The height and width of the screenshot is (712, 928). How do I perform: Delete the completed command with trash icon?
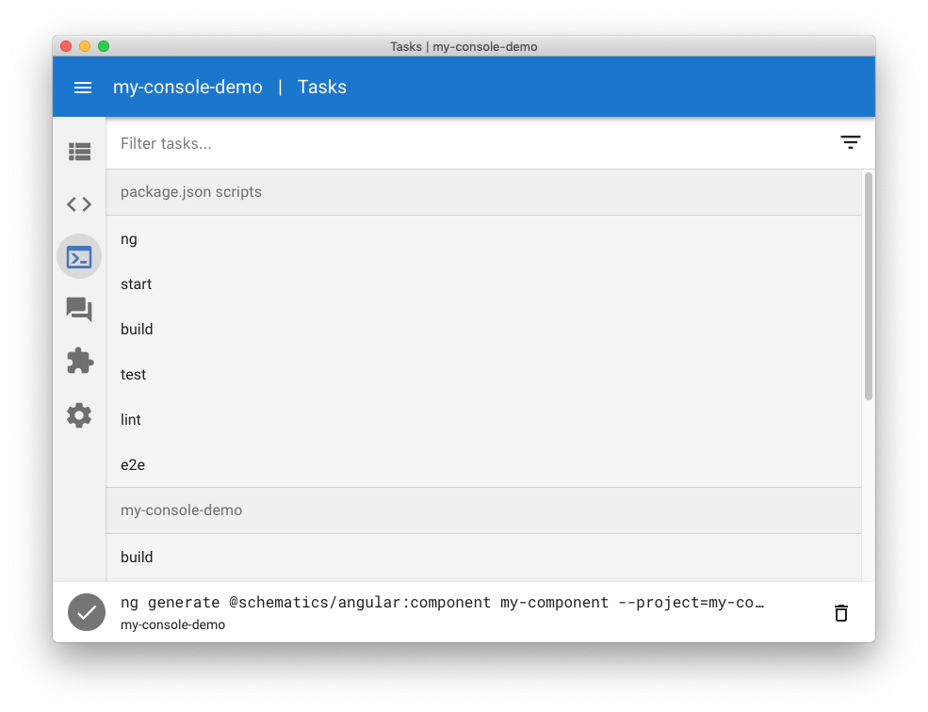pos(841,612)
